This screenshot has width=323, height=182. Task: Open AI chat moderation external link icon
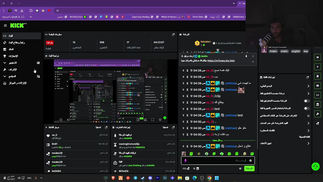coord(308,116)
